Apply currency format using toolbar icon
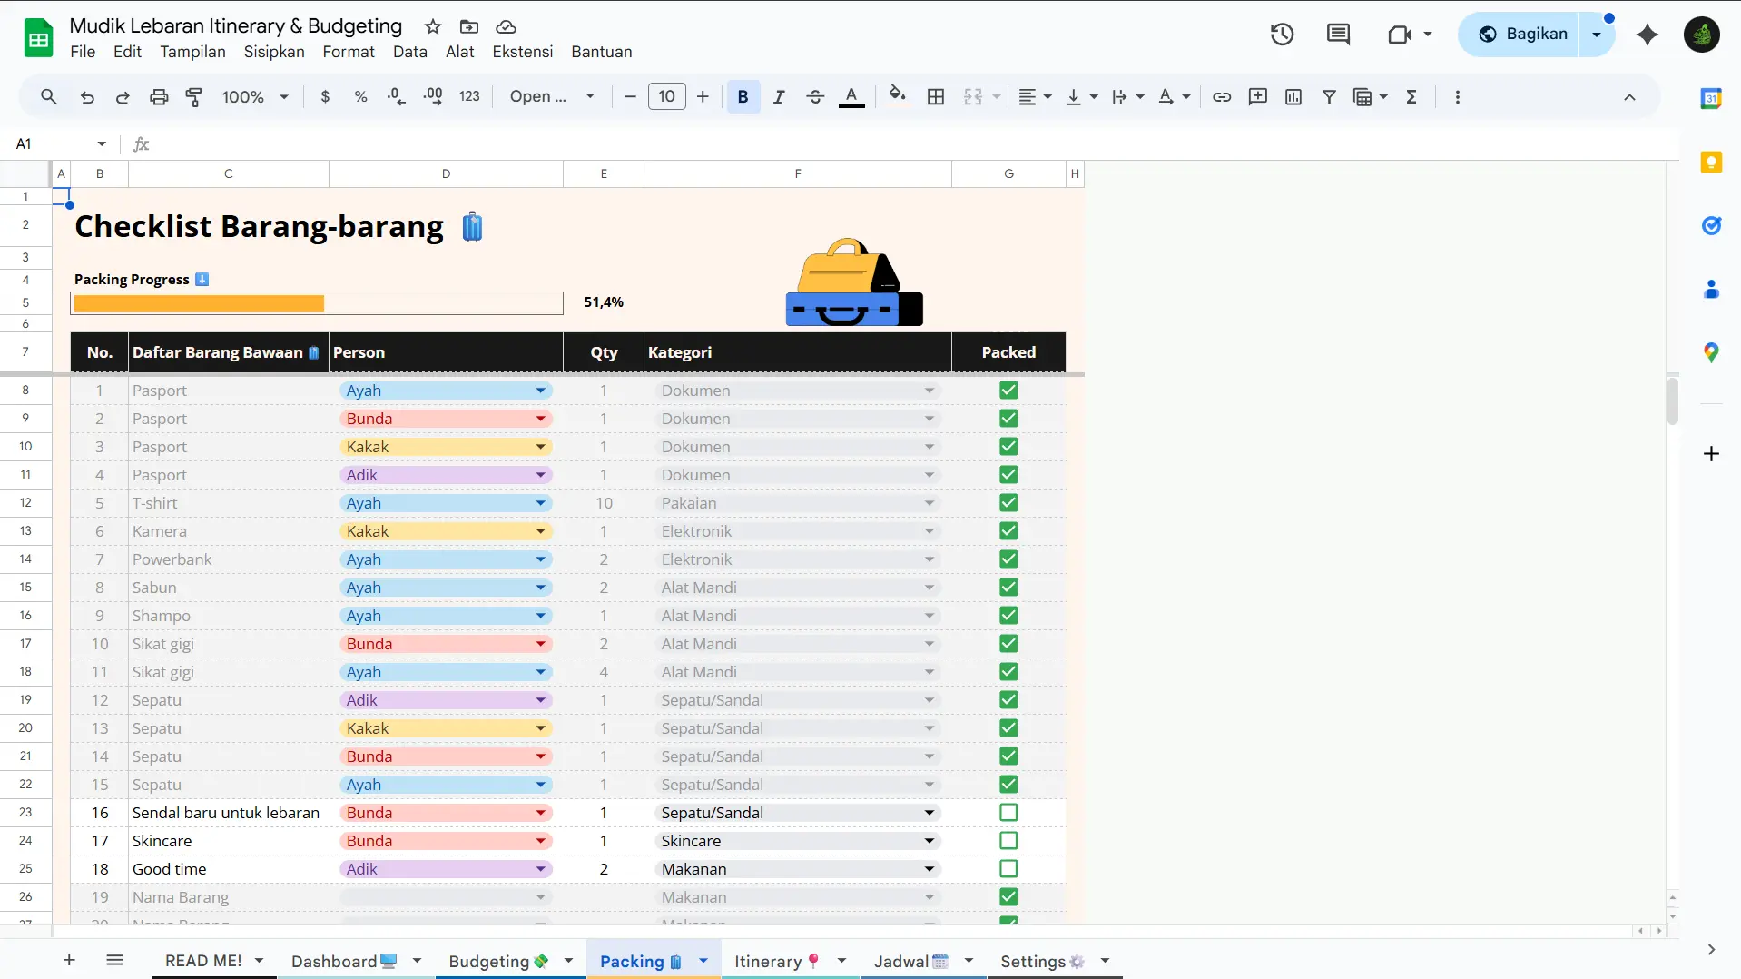This screenshot has height=979, width=1741. pyautogui.click(x=326, y=96)
